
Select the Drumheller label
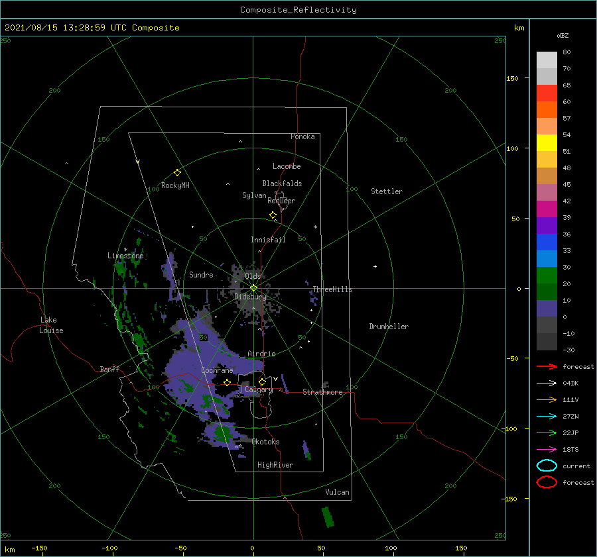click(x=389, y=327)
